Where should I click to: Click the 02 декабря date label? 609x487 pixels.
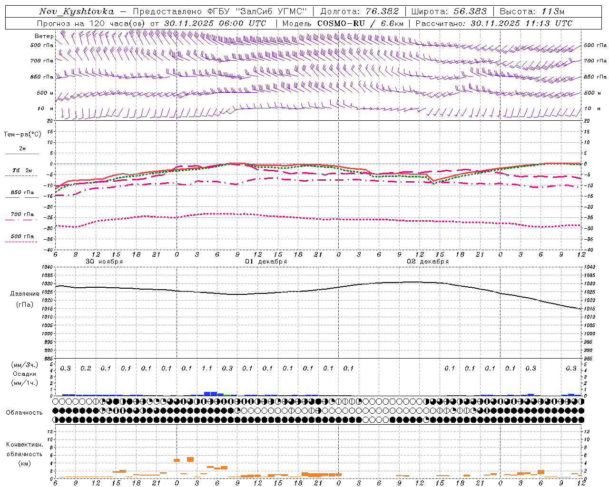[x=428, y=262]
